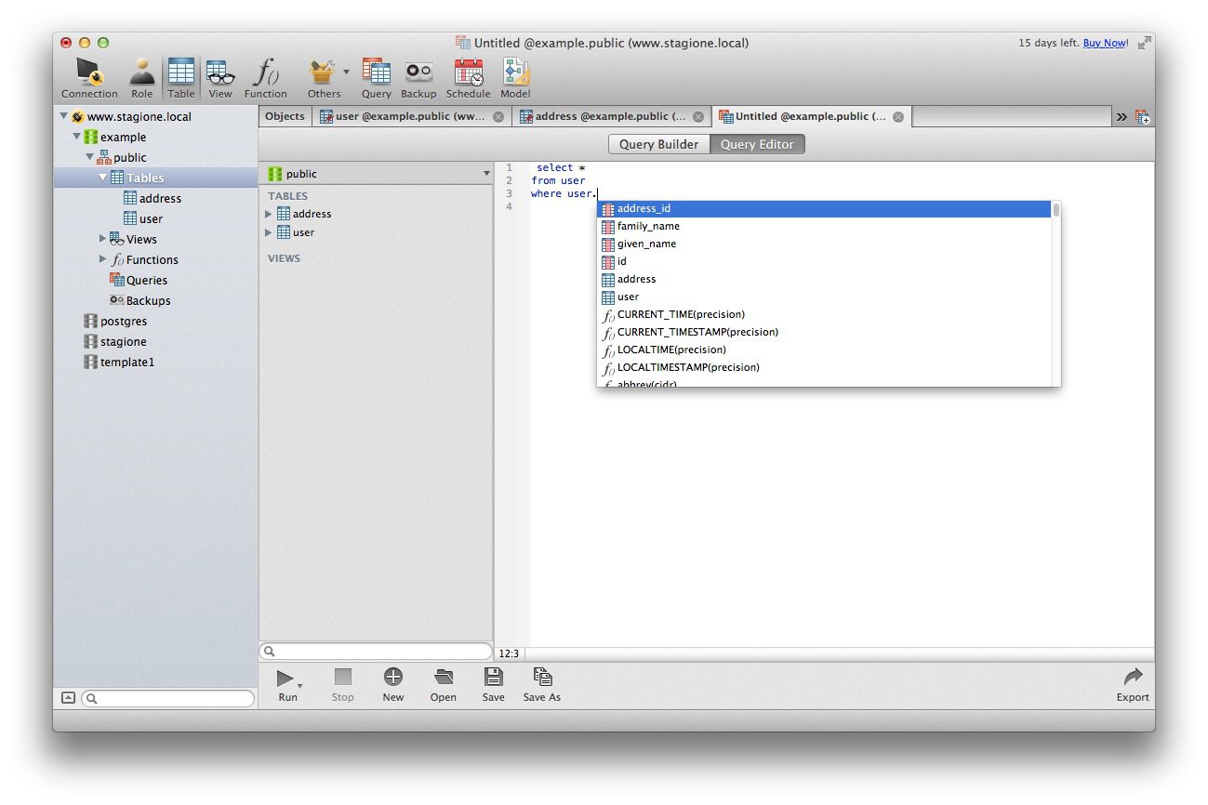
Task: Choose given_name from autocomplete list
Action: [825, 244]
